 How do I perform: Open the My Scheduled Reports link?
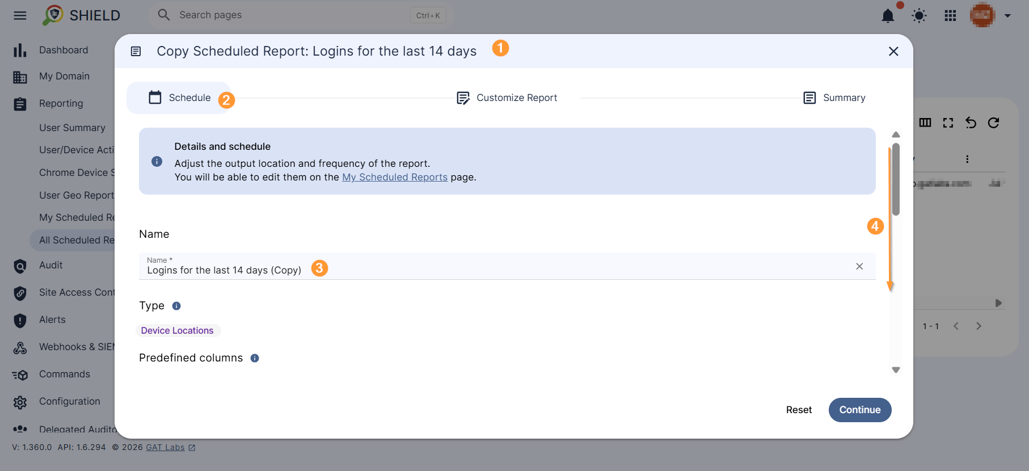395,177
